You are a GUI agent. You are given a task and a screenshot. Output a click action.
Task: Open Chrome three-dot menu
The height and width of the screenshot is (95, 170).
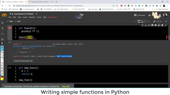coord(168,6)
